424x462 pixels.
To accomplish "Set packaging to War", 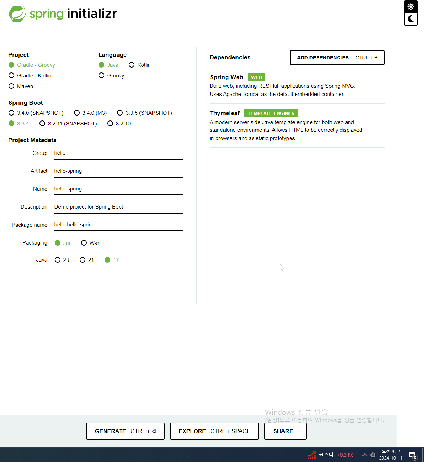I will pyautogui.click(x=90, y=243).
